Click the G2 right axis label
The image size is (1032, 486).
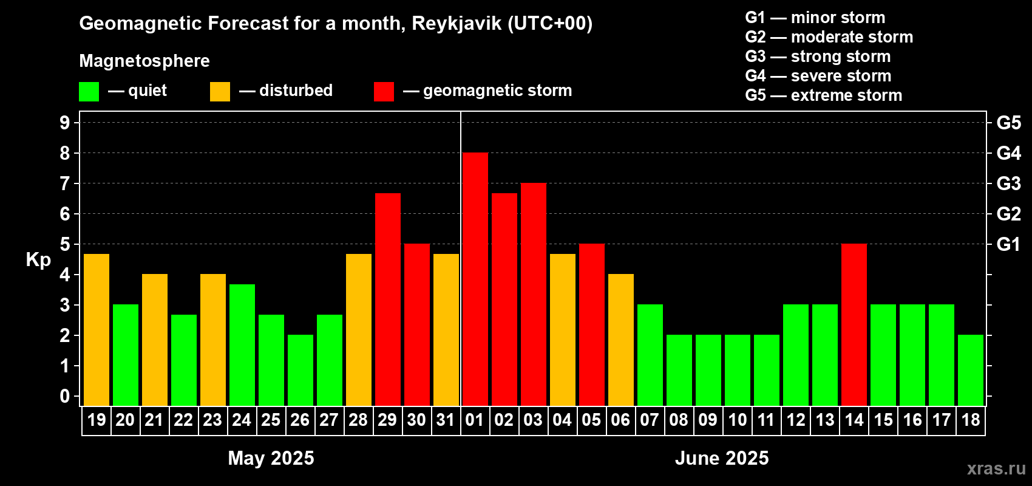1009,214
